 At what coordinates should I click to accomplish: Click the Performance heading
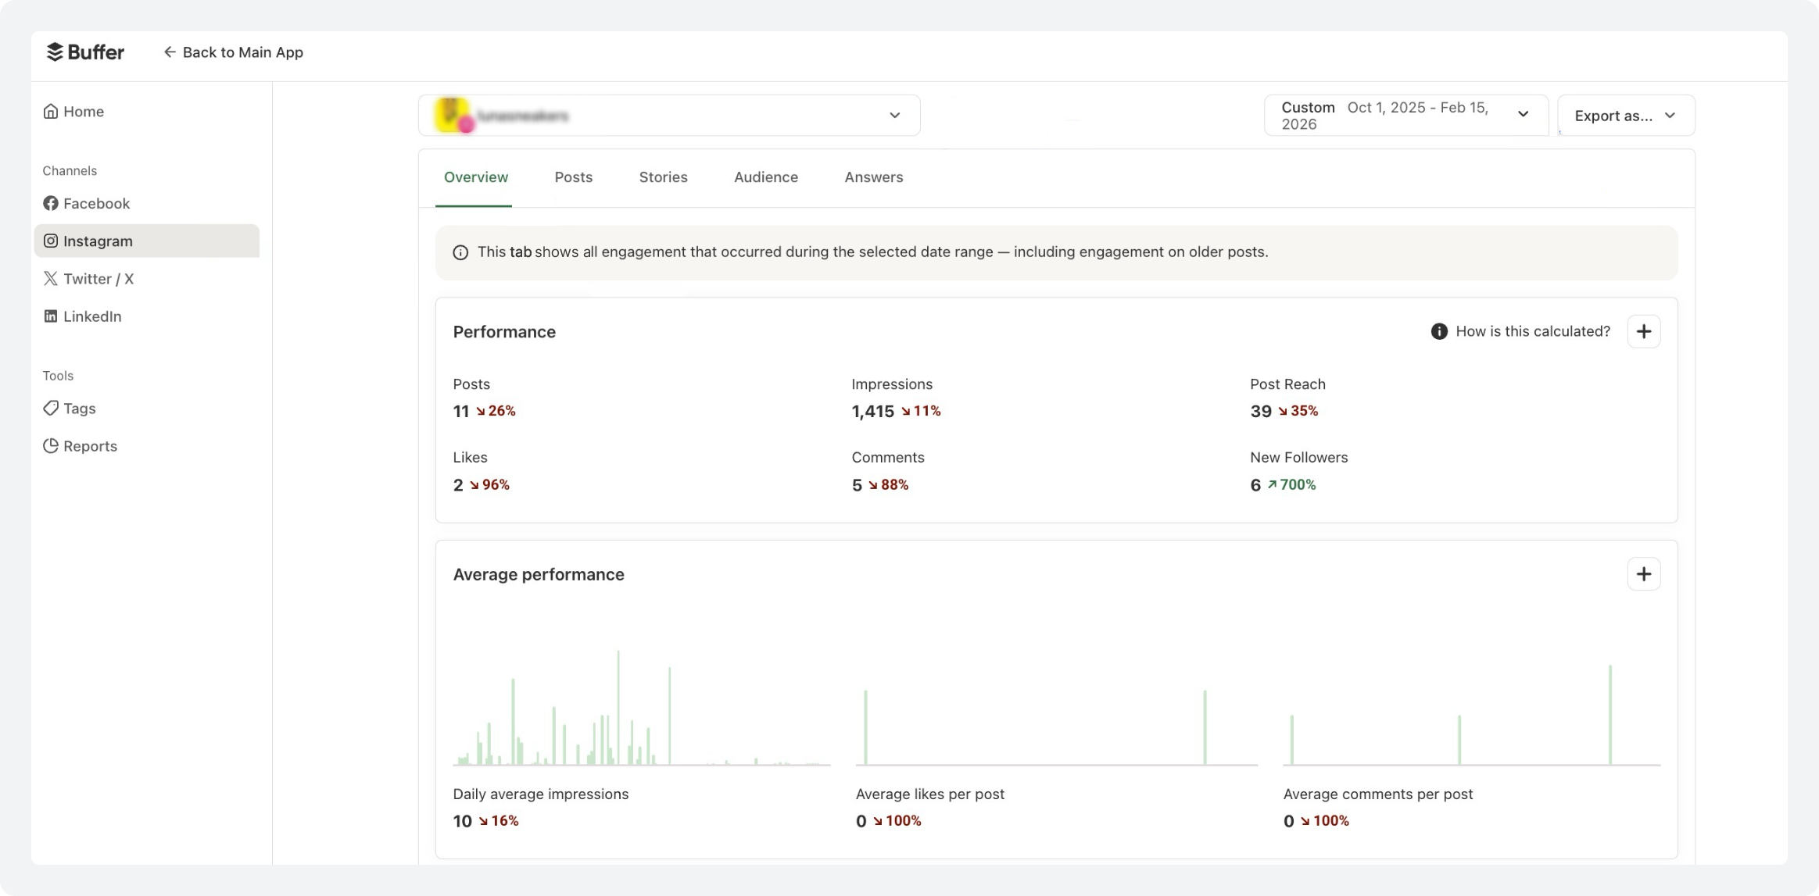(504, 332)
